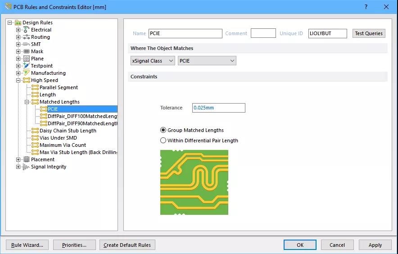398x254 pixels.
Task: Click the DiffPair_DIFF100MatchedLength rule icon
Action: (43, 116)
